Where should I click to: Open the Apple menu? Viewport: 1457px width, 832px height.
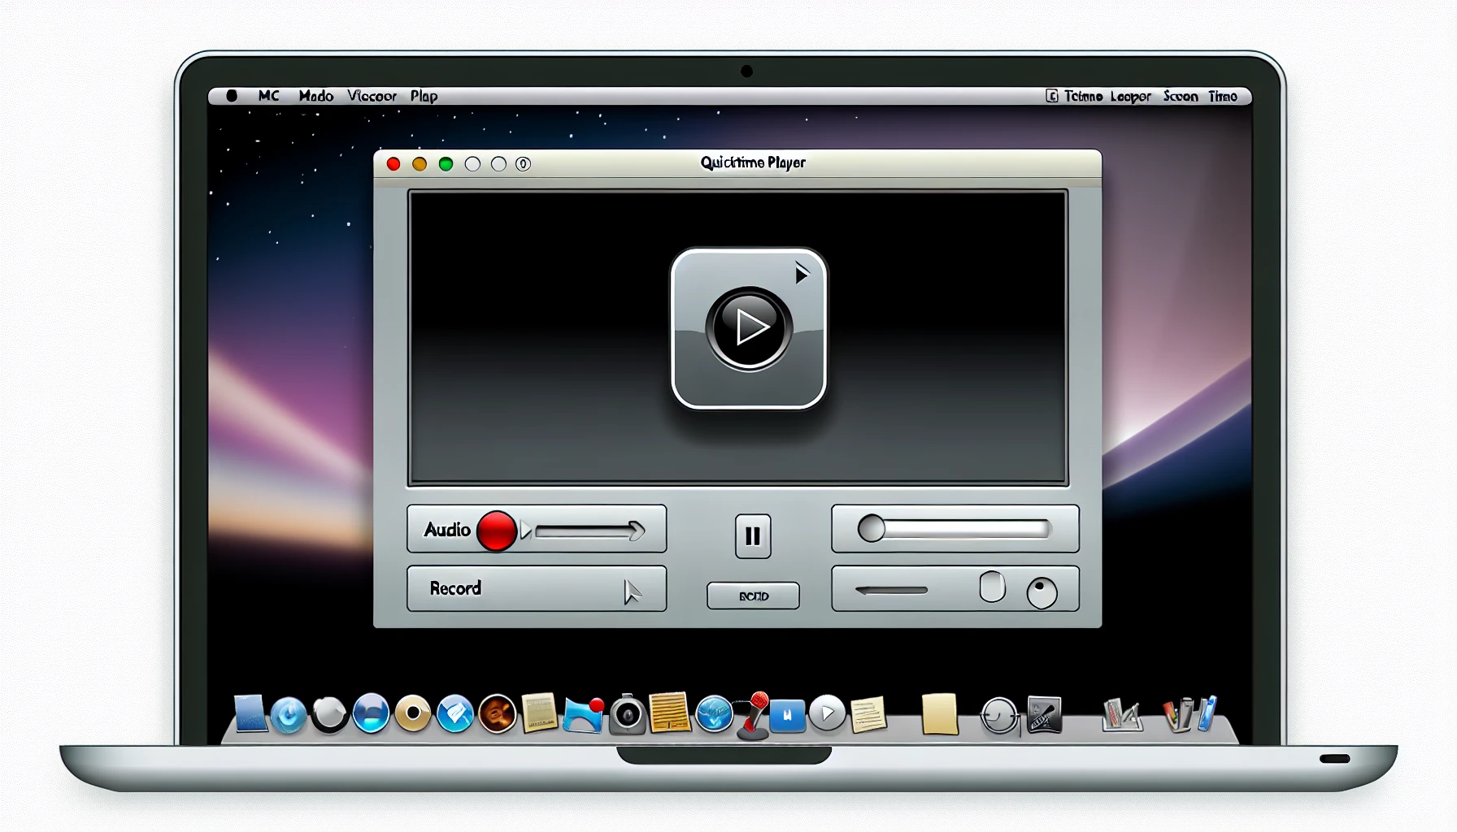click(232, 96)
